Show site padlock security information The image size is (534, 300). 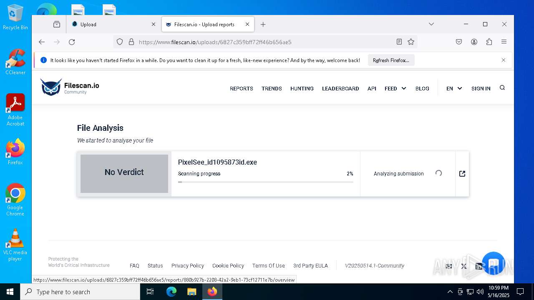pyautogui.click(x=131, y=42)
